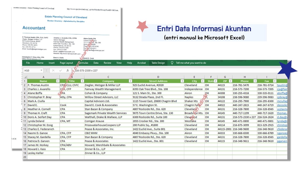Expand the Name Box dropdown arrow
Viewport: 301px width, 169px height.
[41, 70]
